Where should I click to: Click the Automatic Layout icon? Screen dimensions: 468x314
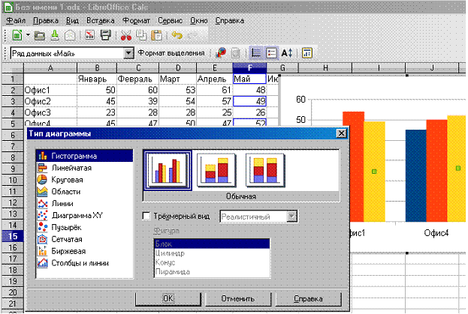[307, 53]
